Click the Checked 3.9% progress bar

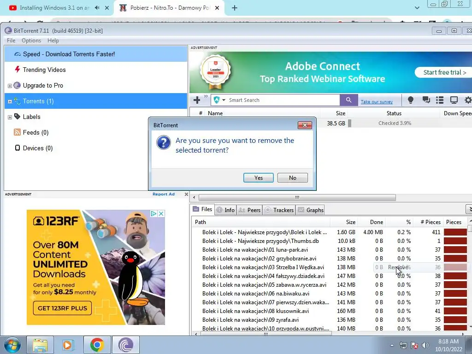pyautogui.click(x=395, y=123)
